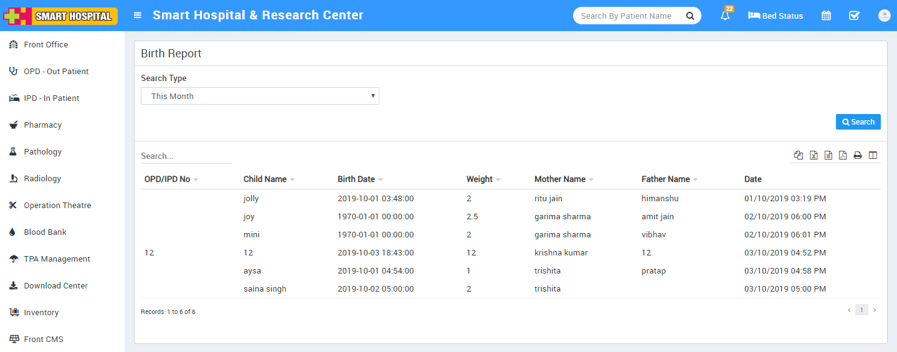Export birth report to PDF
897x352 pixels.
click(843, 155)
